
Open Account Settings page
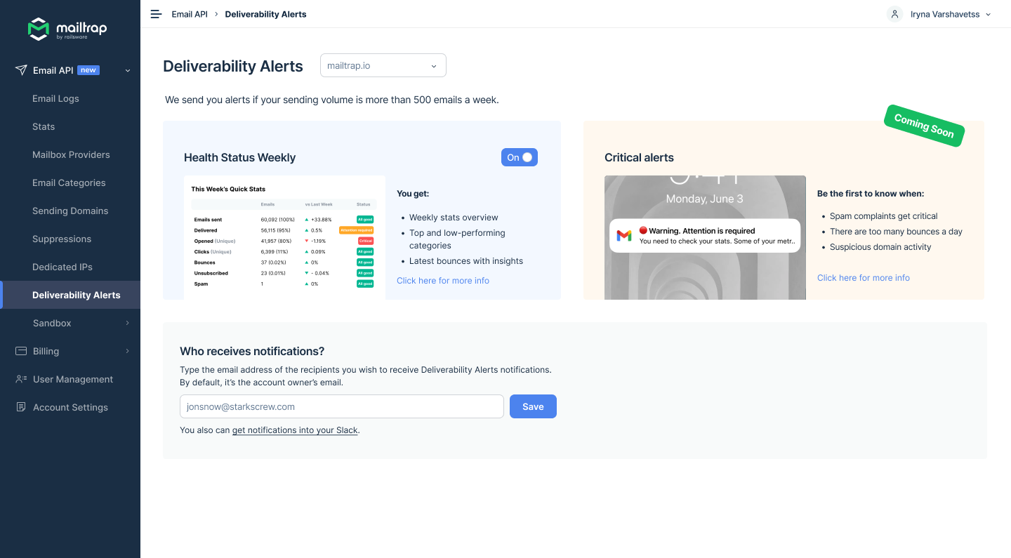pyautogui.click(x=70, y=407)
